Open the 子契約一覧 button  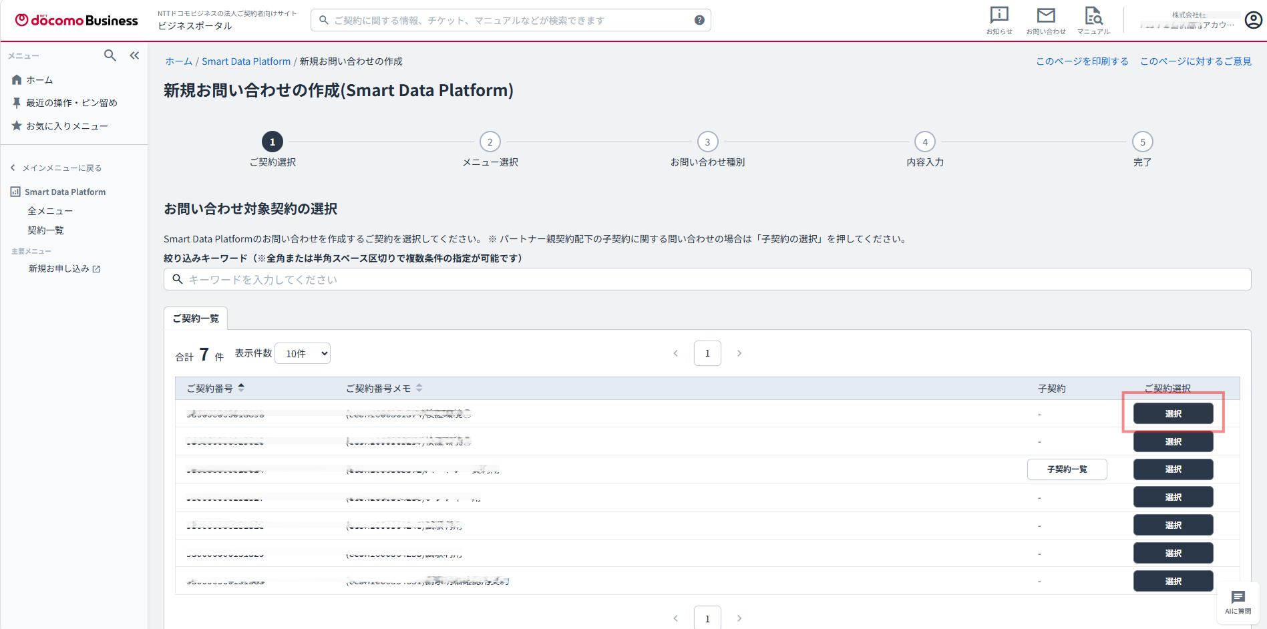1067,469
